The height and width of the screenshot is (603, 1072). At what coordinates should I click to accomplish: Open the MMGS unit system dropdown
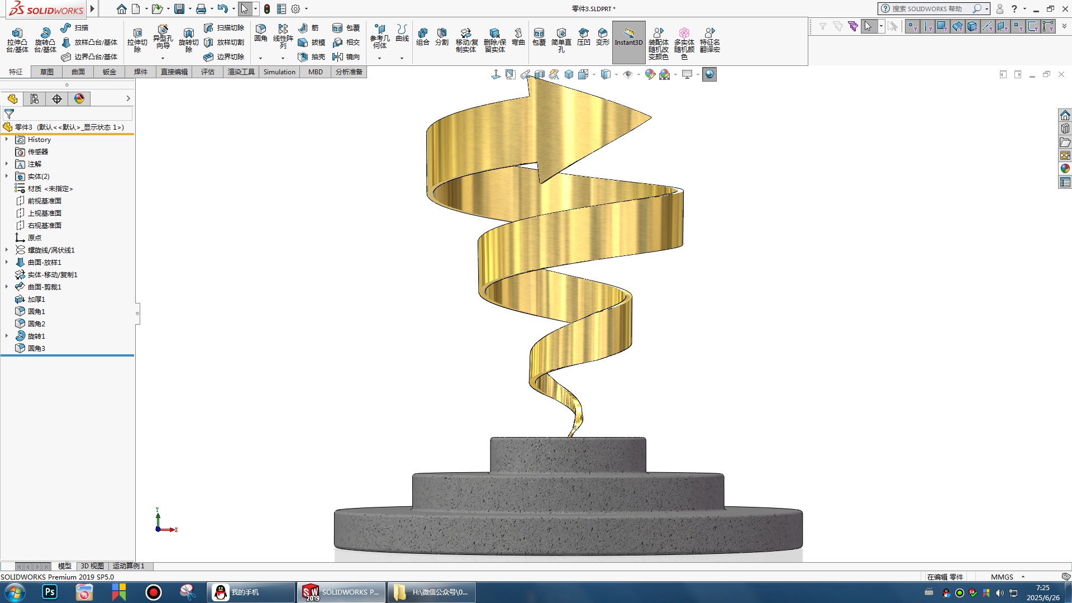click(1023, 577)
